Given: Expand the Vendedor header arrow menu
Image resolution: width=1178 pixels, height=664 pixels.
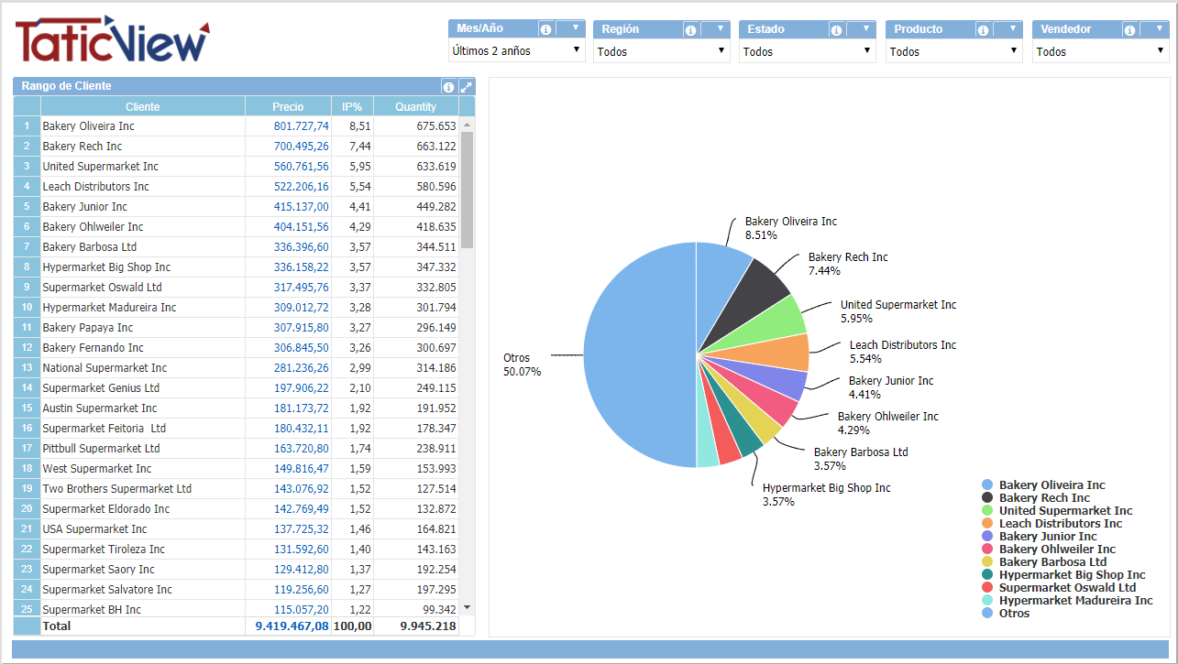Looking at the screenshot, I should [1155, 29].
